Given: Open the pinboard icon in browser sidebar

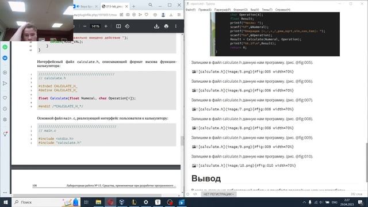Looking at the screenshot, I should (x=5, y=134).
